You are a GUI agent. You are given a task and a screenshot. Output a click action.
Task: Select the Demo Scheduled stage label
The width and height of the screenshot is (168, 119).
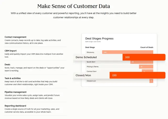86,57
